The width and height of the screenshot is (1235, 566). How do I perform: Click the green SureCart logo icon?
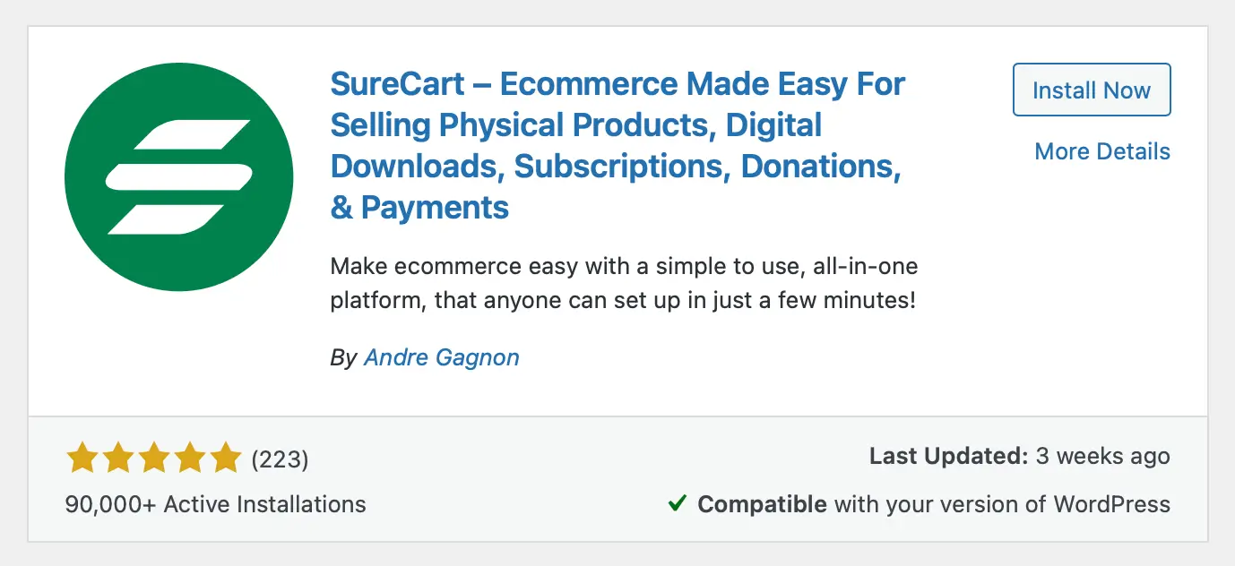pyautogui.click(x=179, y=177)
